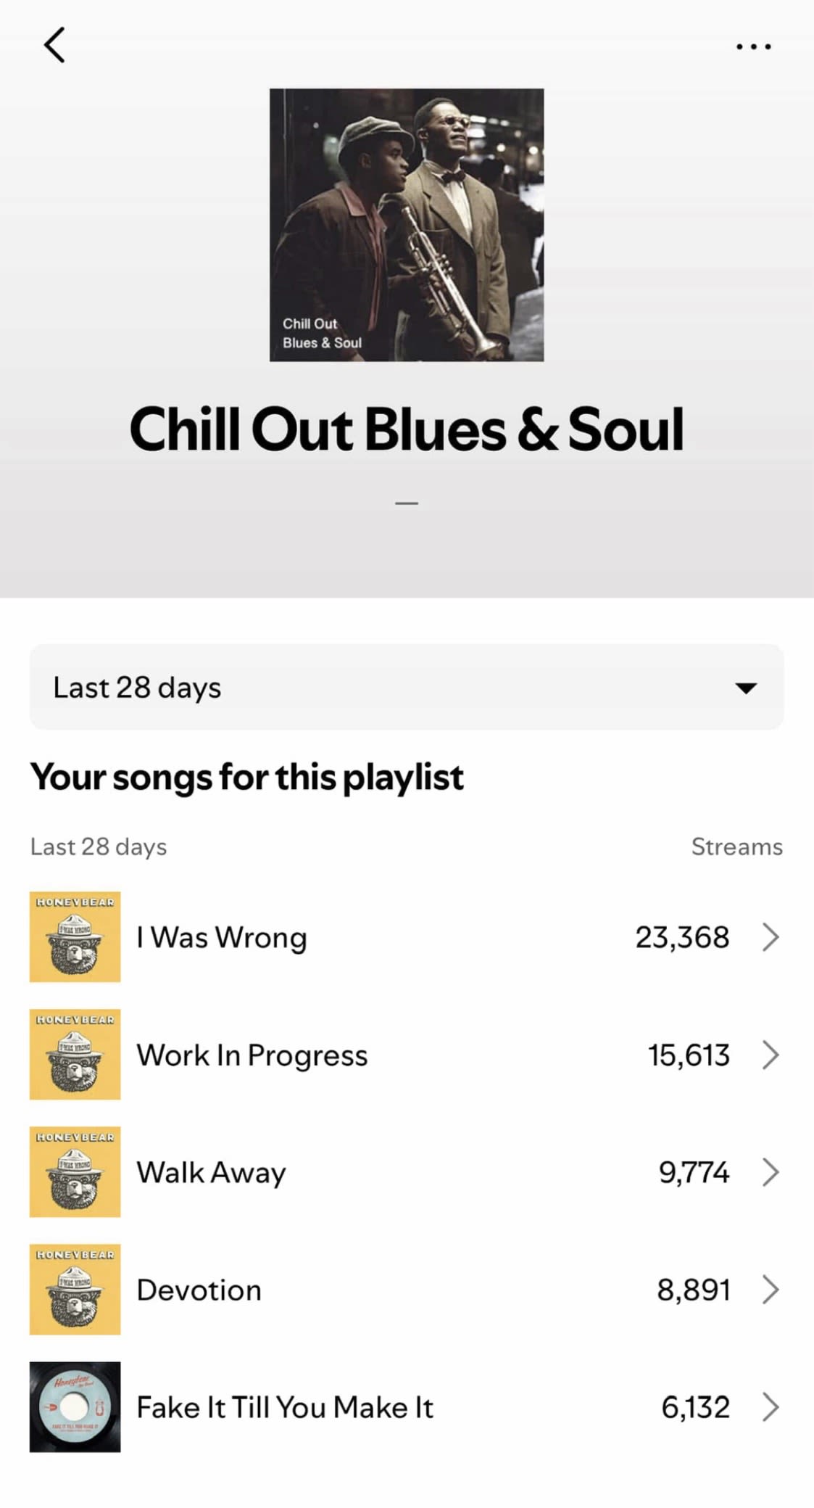Click the dropdown triangle arrow

pos(746,688)
